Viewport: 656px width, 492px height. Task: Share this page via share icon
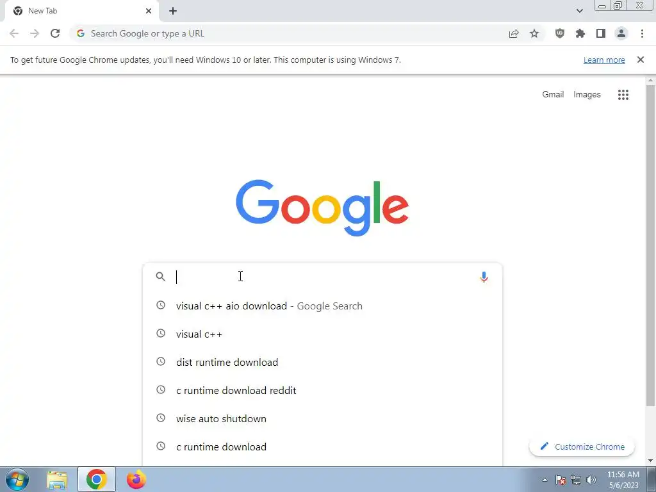(514, 33)
